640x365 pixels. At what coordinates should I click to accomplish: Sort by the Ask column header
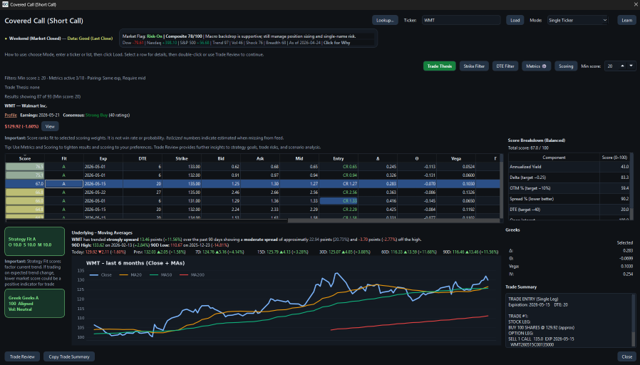click(260, 158)
